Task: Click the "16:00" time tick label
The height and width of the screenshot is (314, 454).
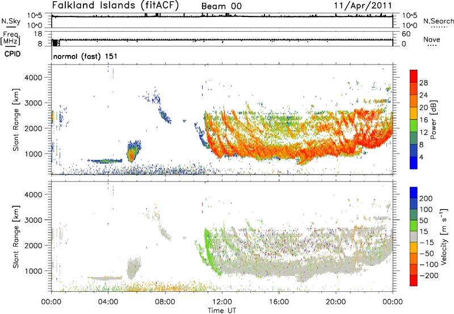Action: click(x=279, y=302)
